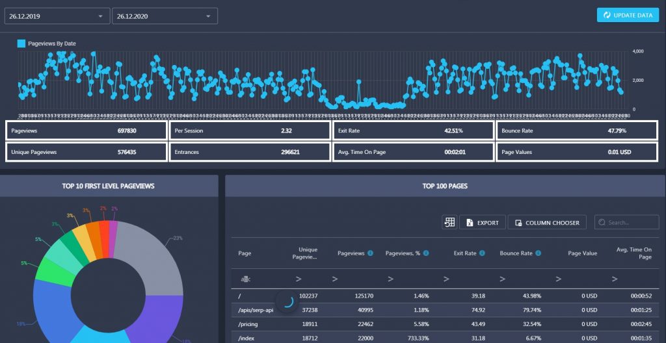This screenshot has height=343, width=666.
Task: Open filter operator under Unique Pageviews column
Action: tap(299, 279)
